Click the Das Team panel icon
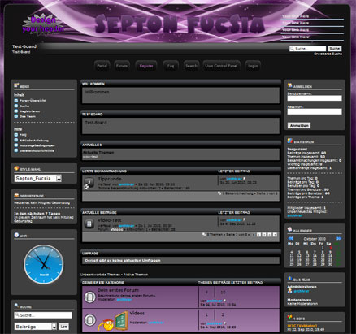 tap(290, 279)
